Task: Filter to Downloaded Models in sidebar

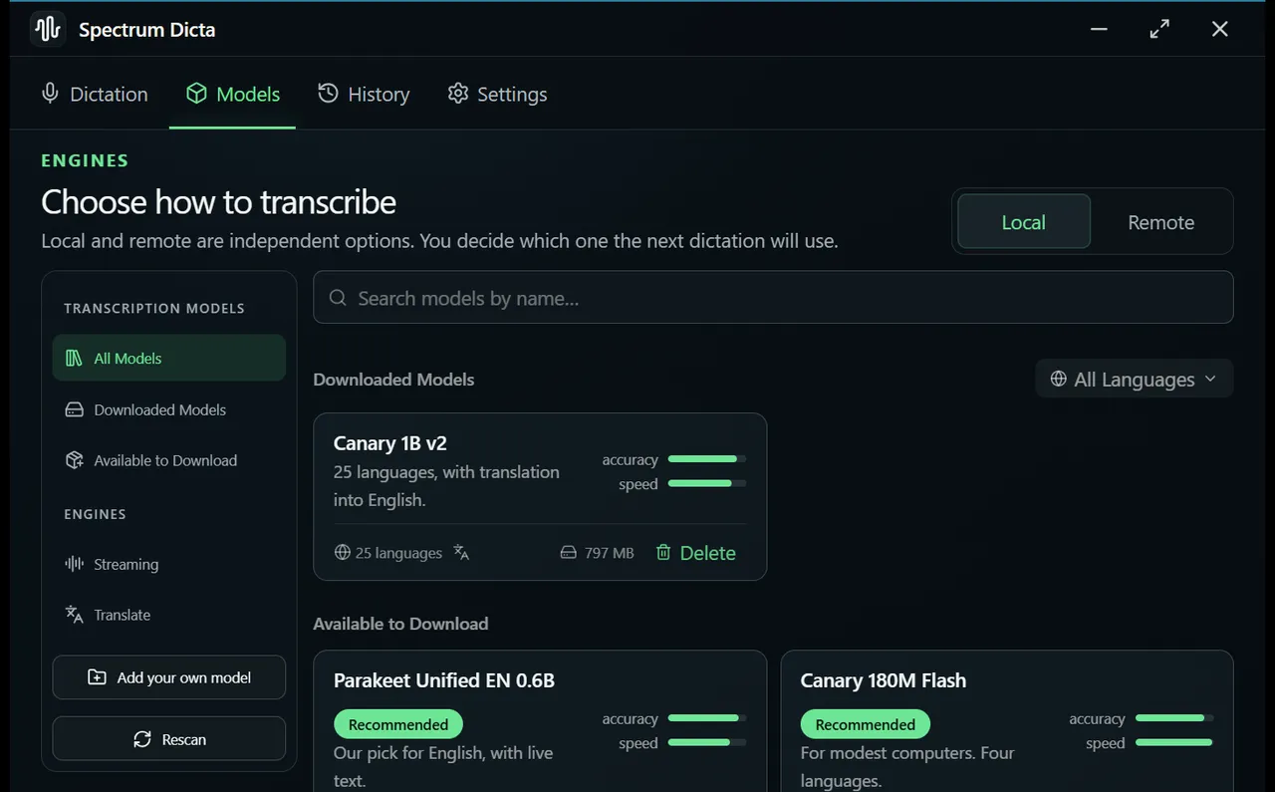Action: (169, 409)
